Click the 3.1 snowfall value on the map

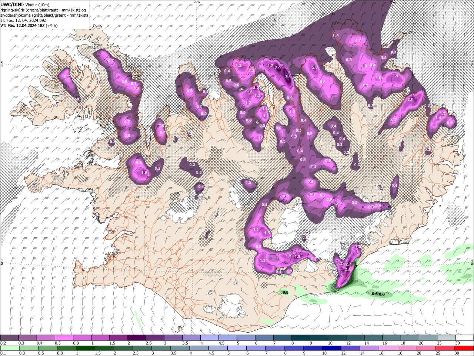click(289, 77)
